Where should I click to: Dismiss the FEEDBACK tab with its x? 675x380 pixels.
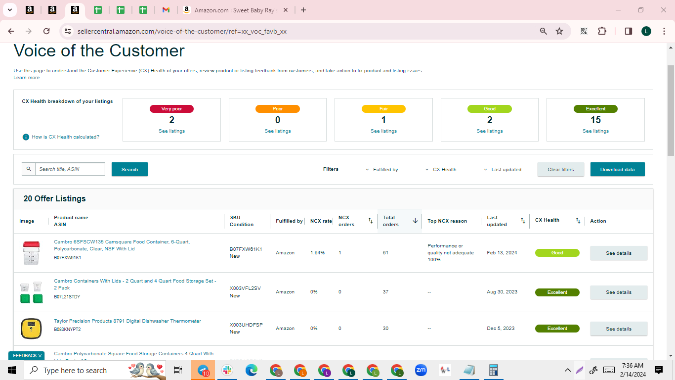tap(40, 356)
